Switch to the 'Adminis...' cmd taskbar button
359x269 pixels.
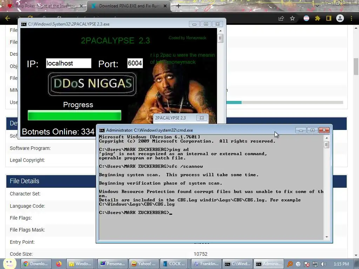(269, 264)
